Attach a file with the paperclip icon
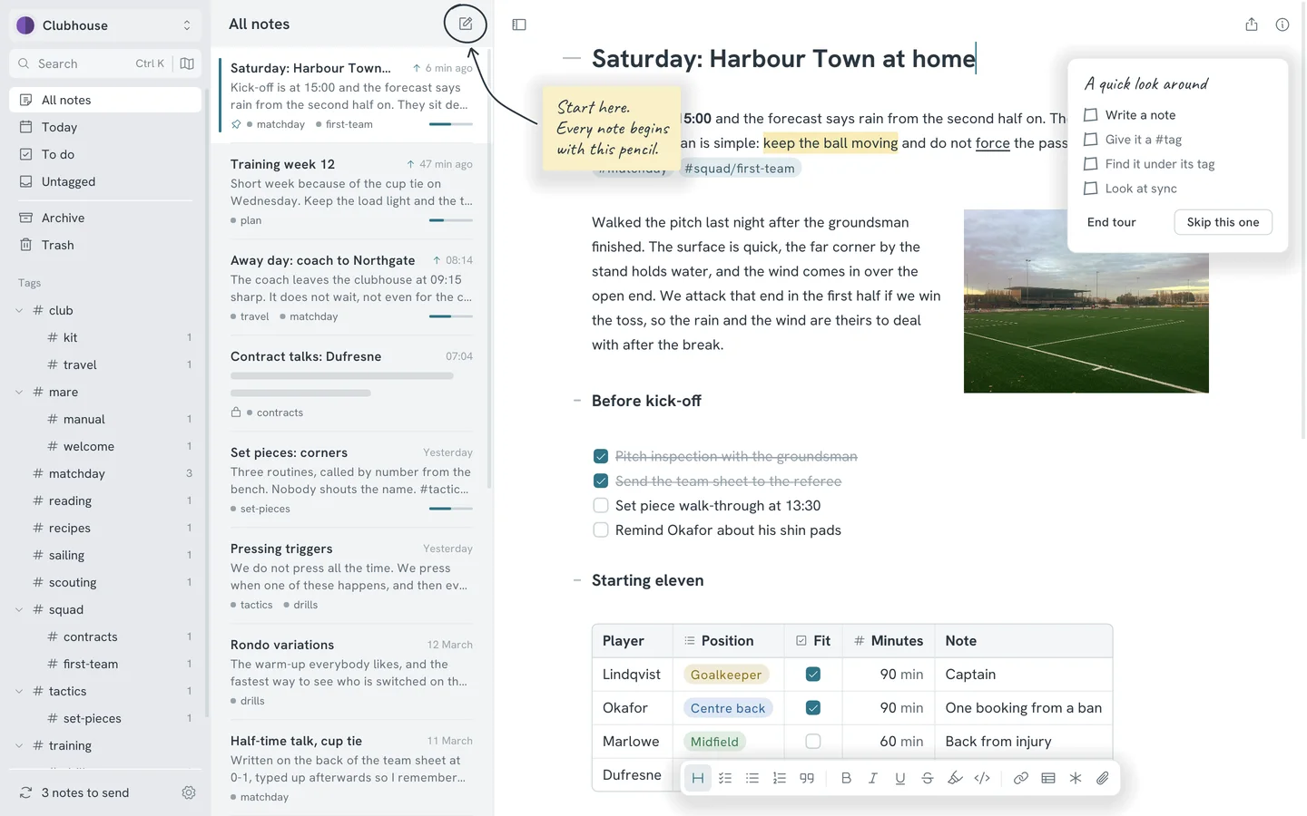This screenshot has height=816, width=1307. 1103,778
